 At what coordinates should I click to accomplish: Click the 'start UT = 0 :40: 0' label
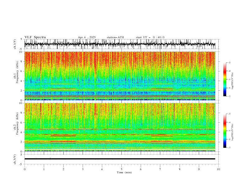[x=150, y=37]
